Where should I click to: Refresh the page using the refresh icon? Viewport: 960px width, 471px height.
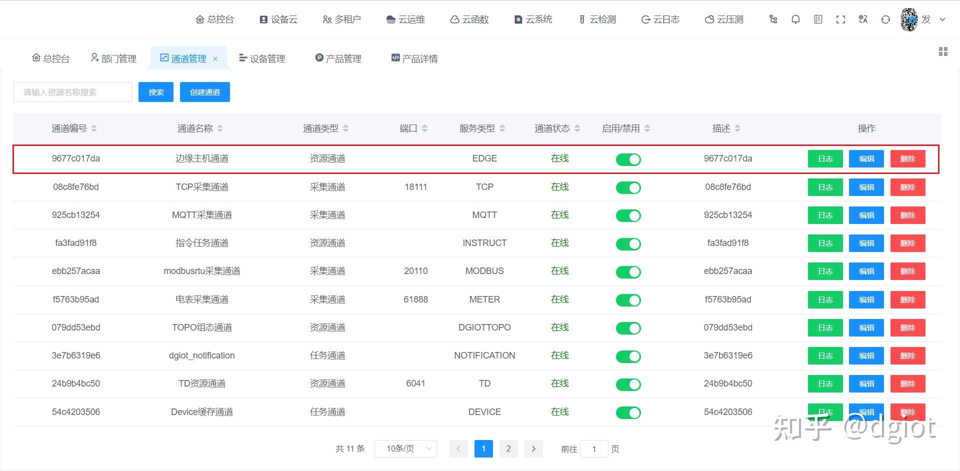(x=885, y=19)
